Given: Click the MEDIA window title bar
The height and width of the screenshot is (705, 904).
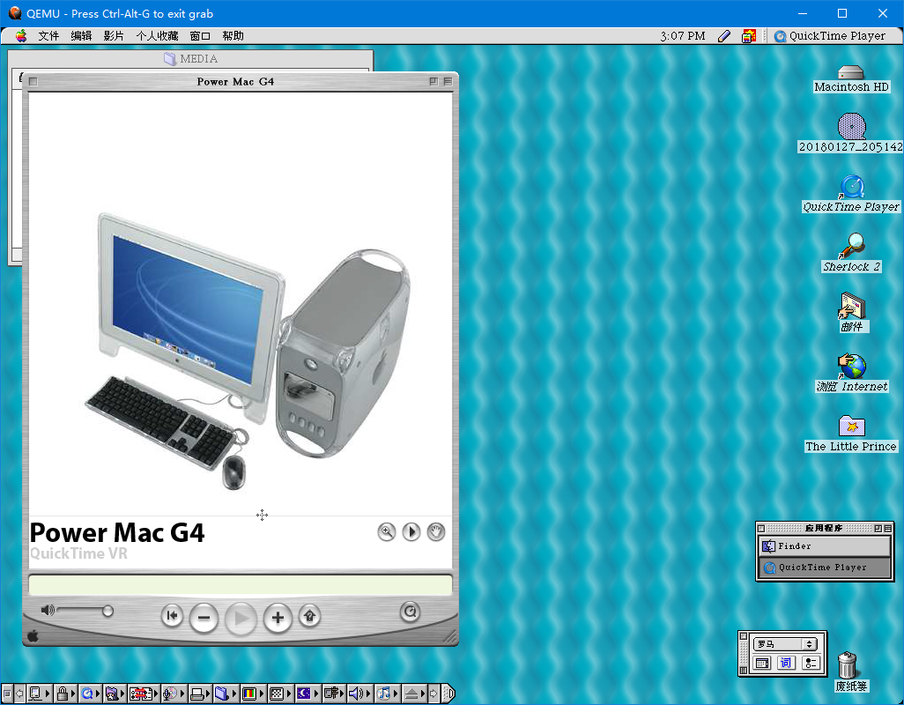Looking at the screenshot, I should (190, 59).
